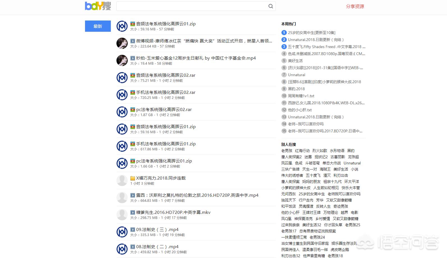
Task: Search tag 祖宗十九代
Action: pyautogui.click(x=332, y=182)
